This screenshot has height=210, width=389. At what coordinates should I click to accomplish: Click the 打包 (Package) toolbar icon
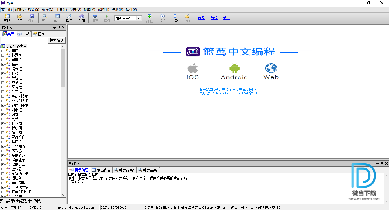coord(149,18)
